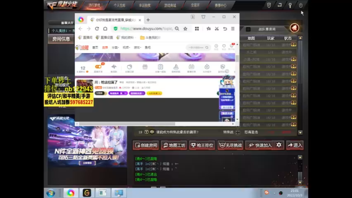Click the 无尽挑战 button
Viewport: 352px width, 198px height.
coord(230,145)
